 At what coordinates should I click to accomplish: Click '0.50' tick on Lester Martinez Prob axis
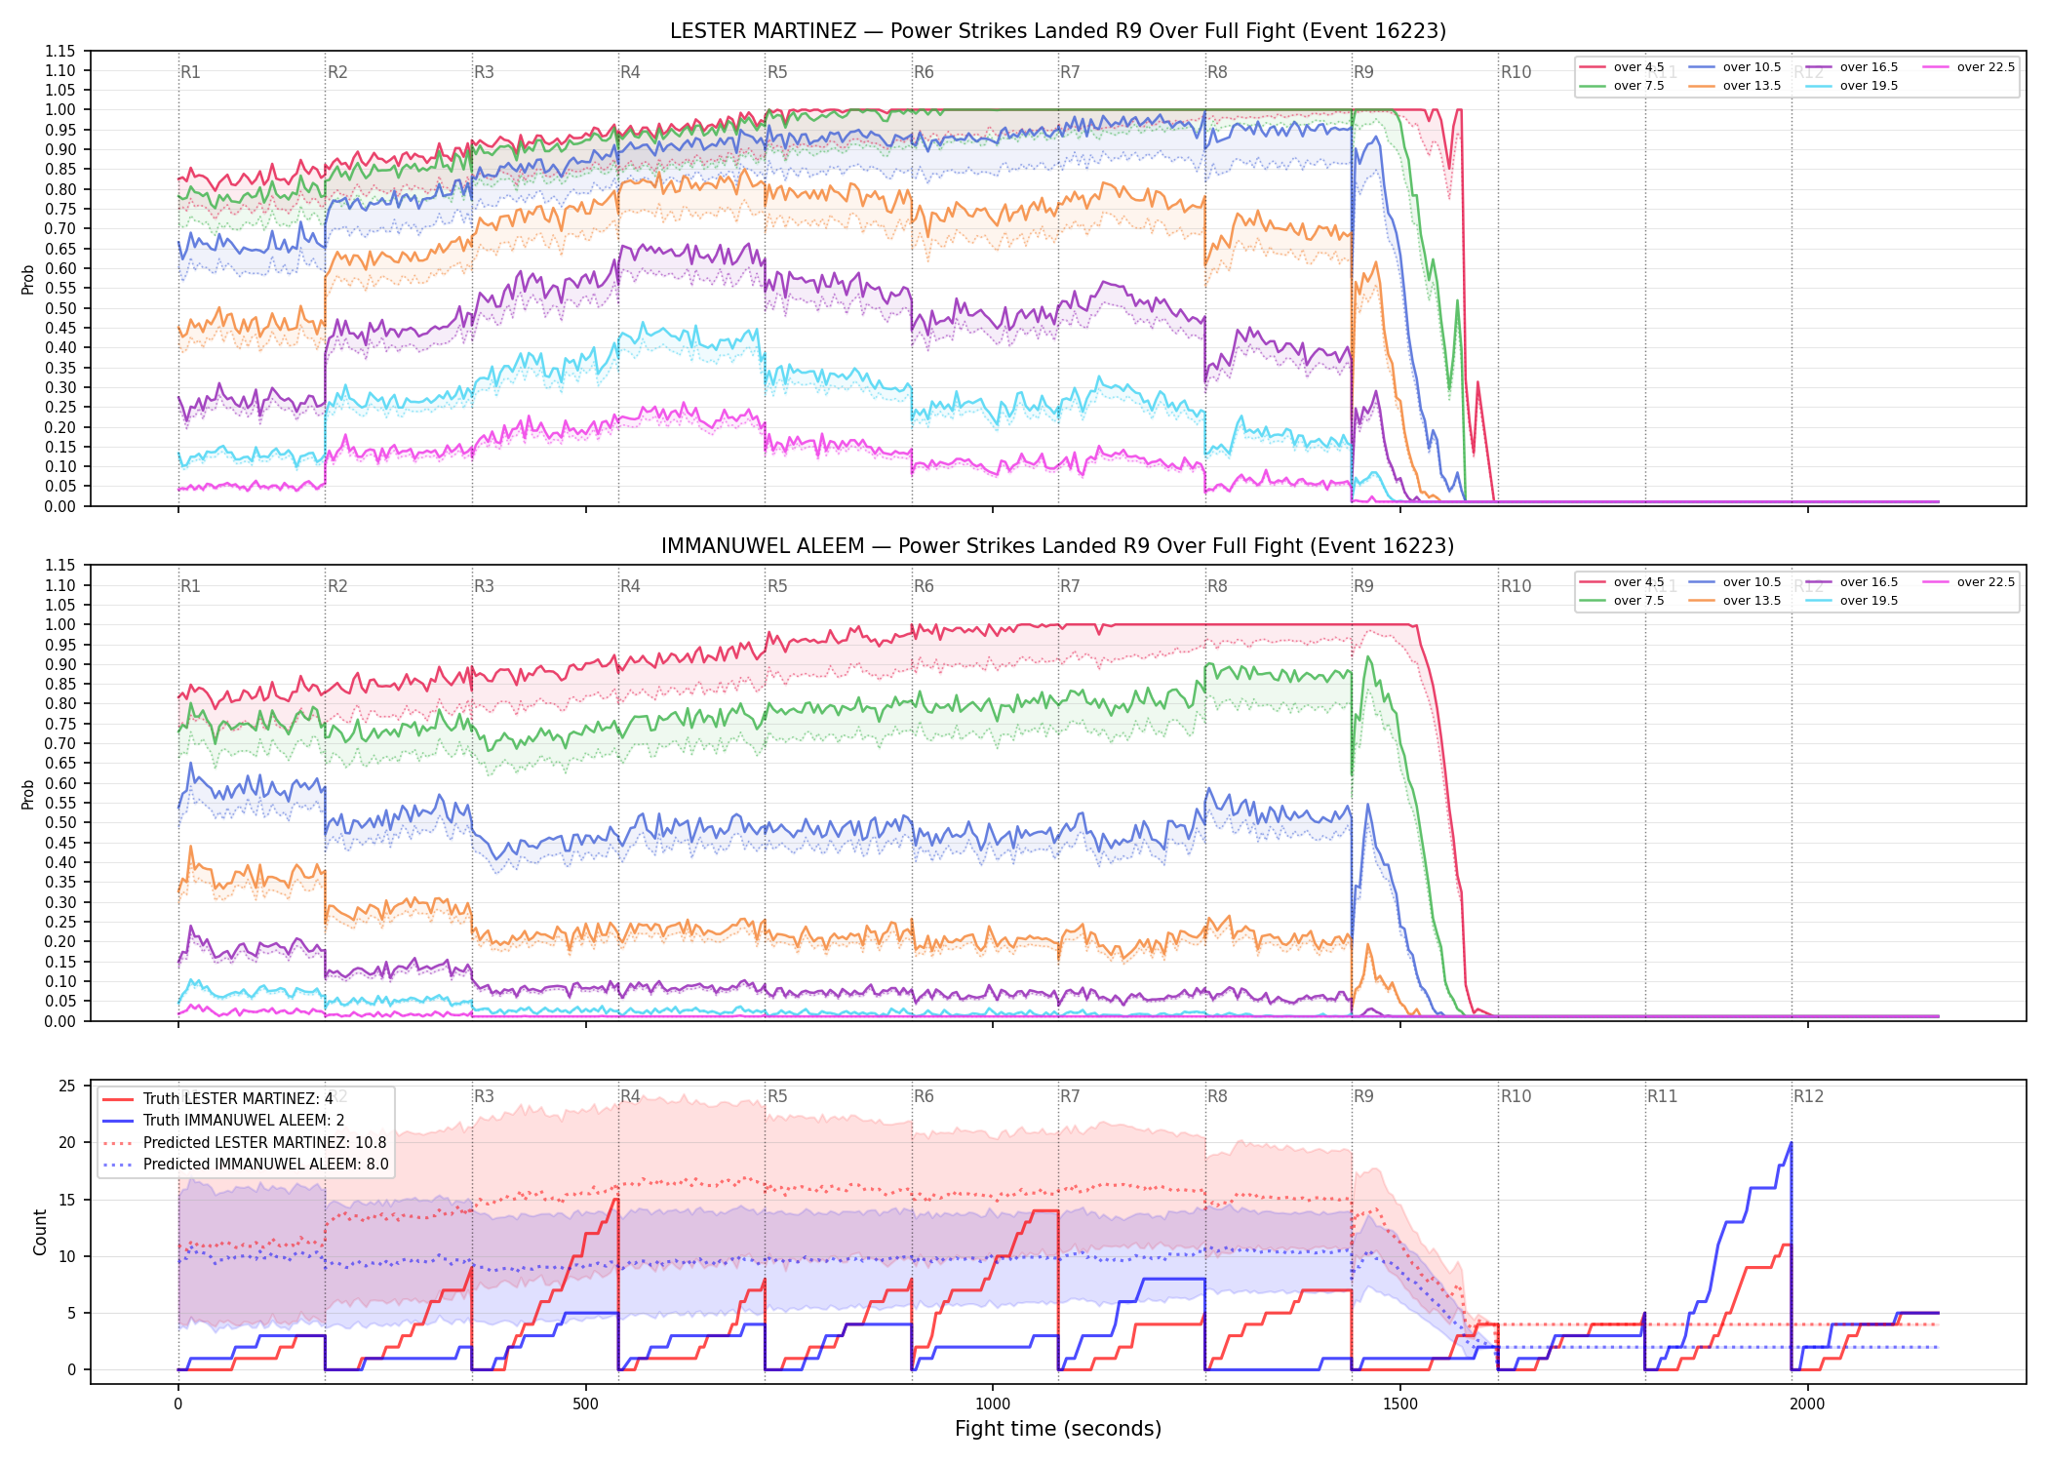pyautogui.click(x=60, y=308)
